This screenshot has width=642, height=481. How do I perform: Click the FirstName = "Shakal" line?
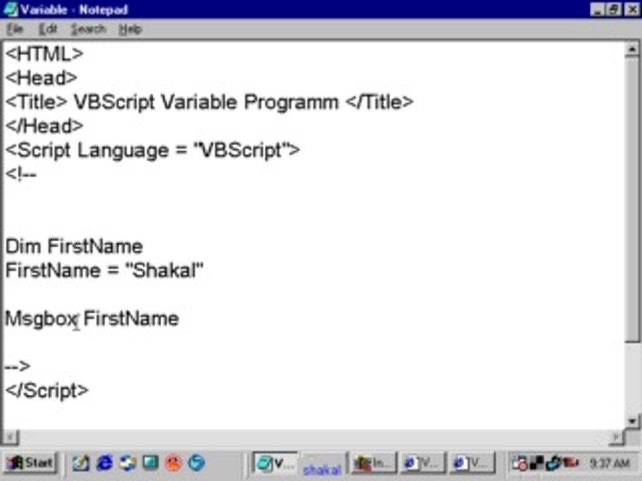(104, 271)
